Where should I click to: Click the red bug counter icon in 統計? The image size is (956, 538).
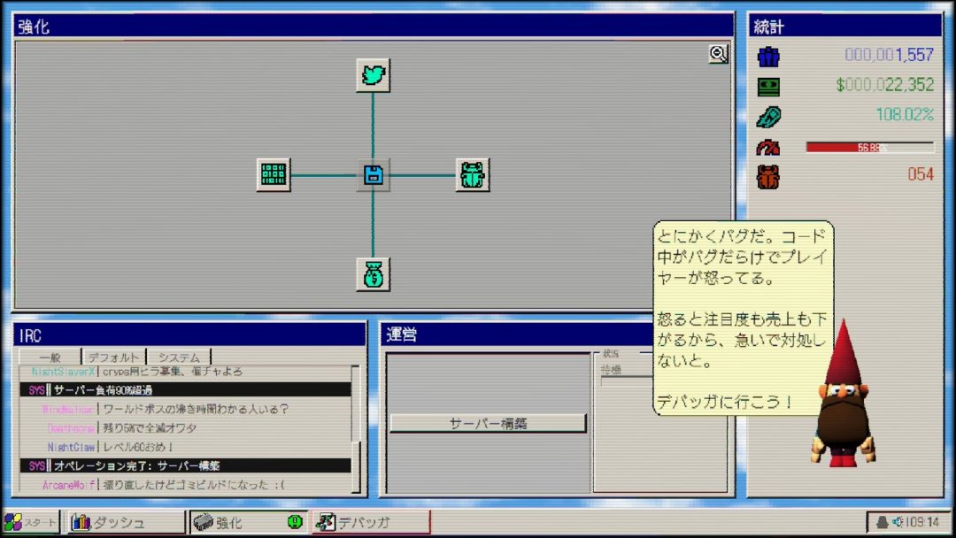pyautogui.click(x=768, y=175)
